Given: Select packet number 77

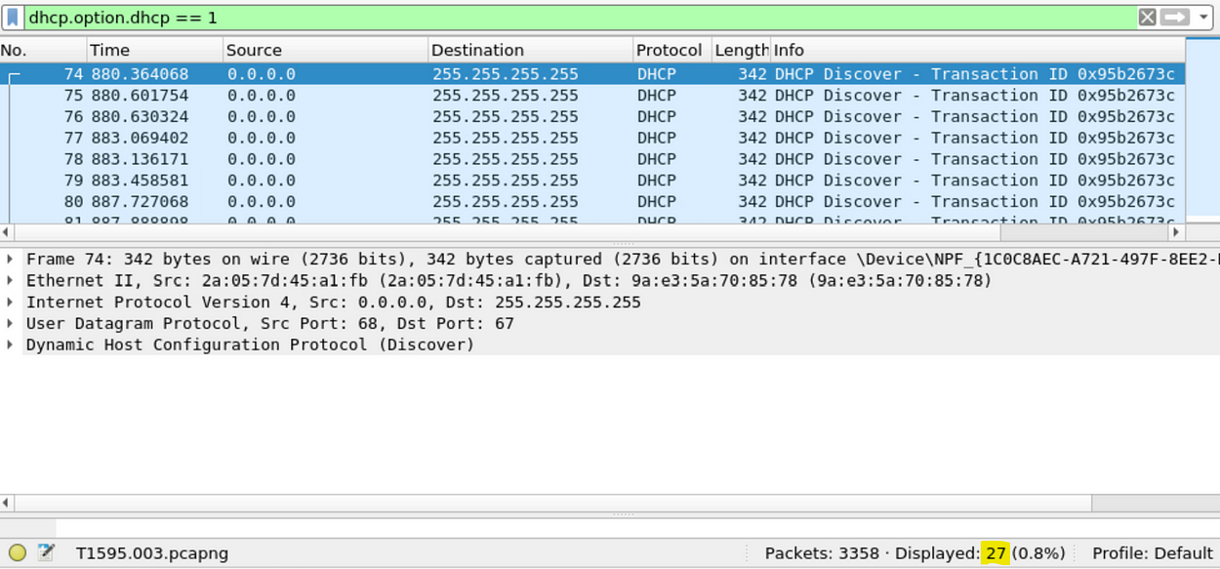Looking at the screenshot, I should [592, 139].
